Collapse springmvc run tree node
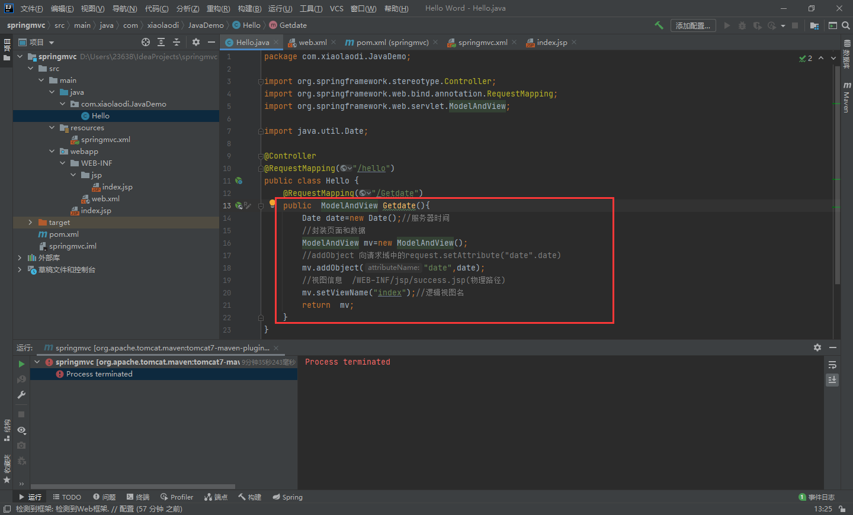The height and width of the screenshot is (515, 853). 37,362
